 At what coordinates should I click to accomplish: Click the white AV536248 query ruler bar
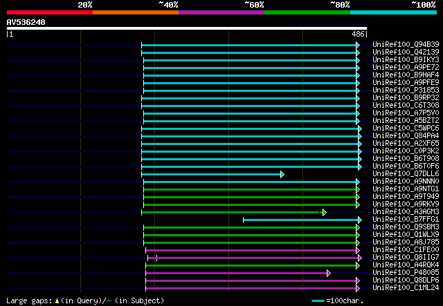click(x=187, y=28)
